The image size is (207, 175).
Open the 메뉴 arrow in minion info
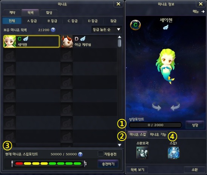click(x=199, y=12)
